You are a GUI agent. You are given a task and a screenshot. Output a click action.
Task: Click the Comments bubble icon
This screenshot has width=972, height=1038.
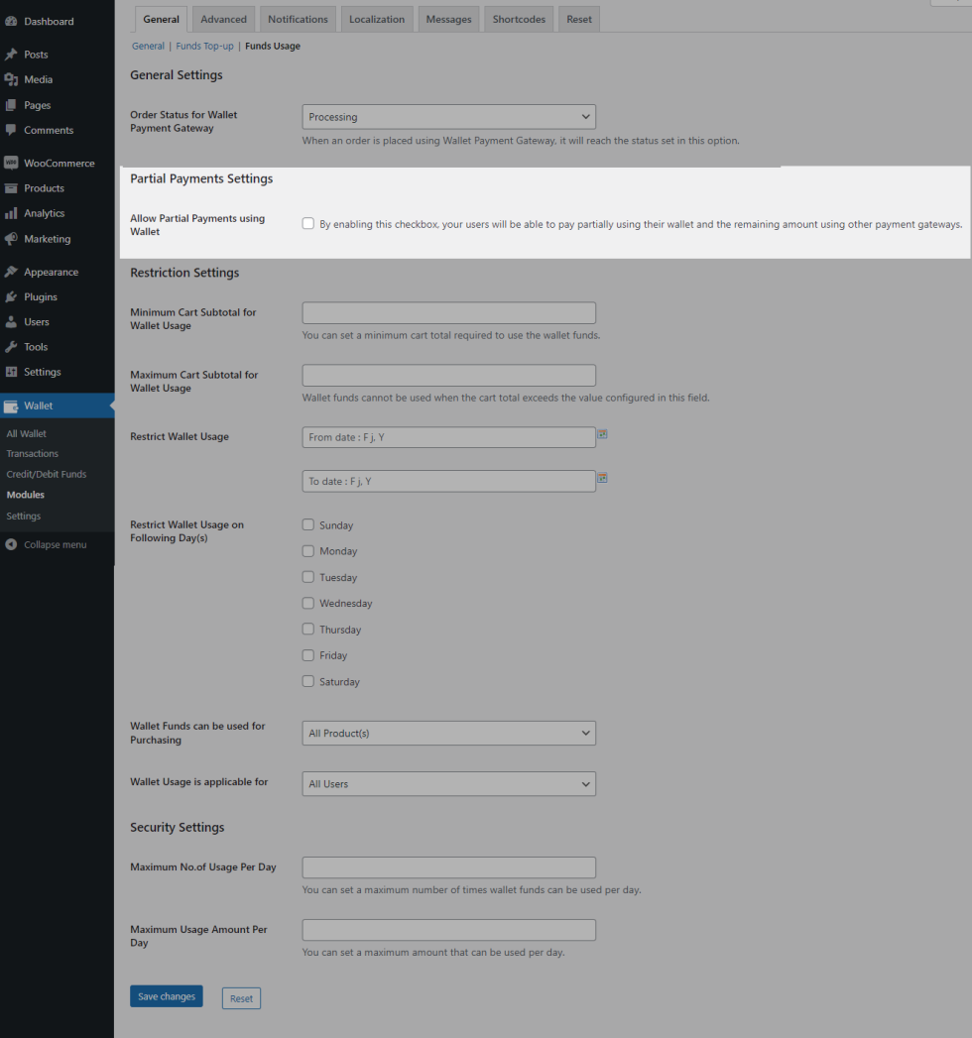pyautogui.click(x=11, y=130)
